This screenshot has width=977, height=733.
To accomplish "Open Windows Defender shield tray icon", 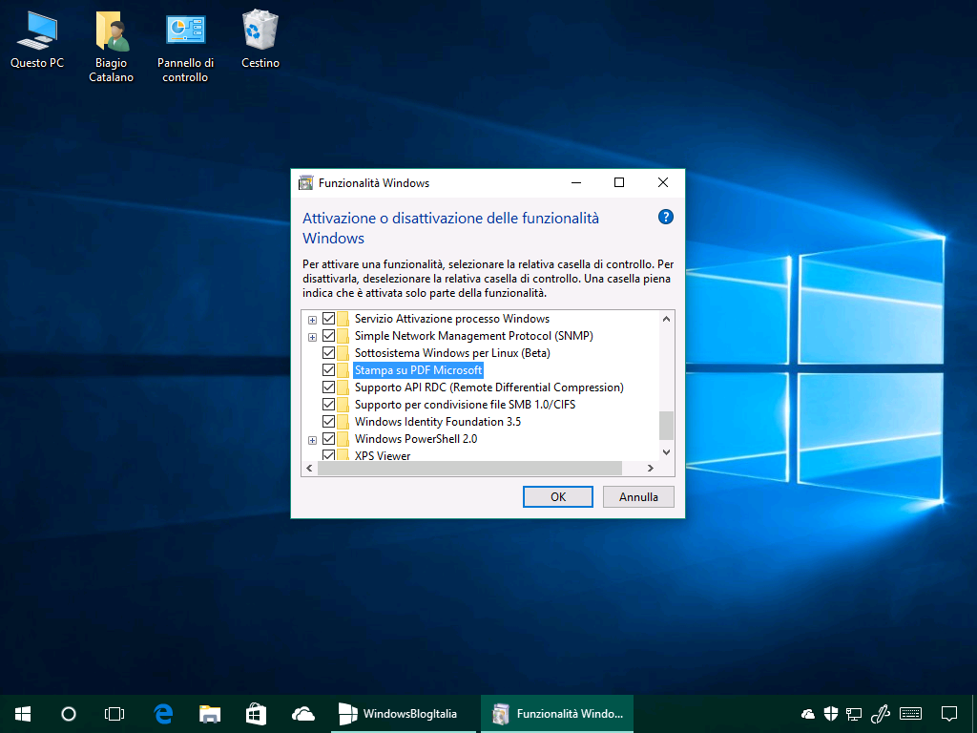I will pos(831,714).
